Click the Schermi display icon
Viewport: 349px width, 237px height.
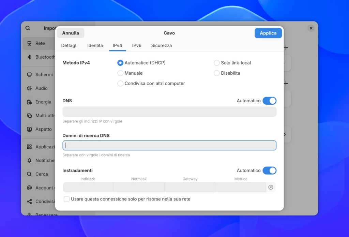coord(29,75)
